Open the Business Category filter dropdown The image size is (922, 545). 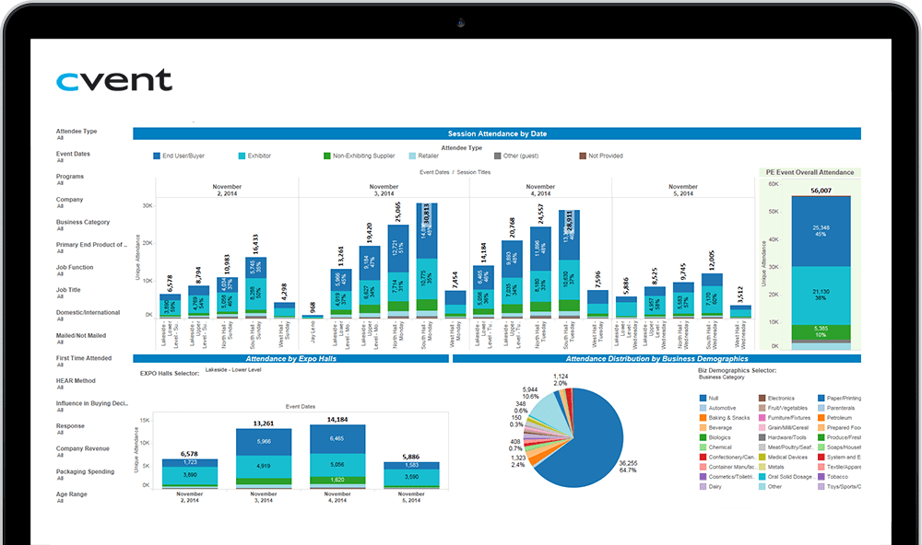tap(83, 223)
